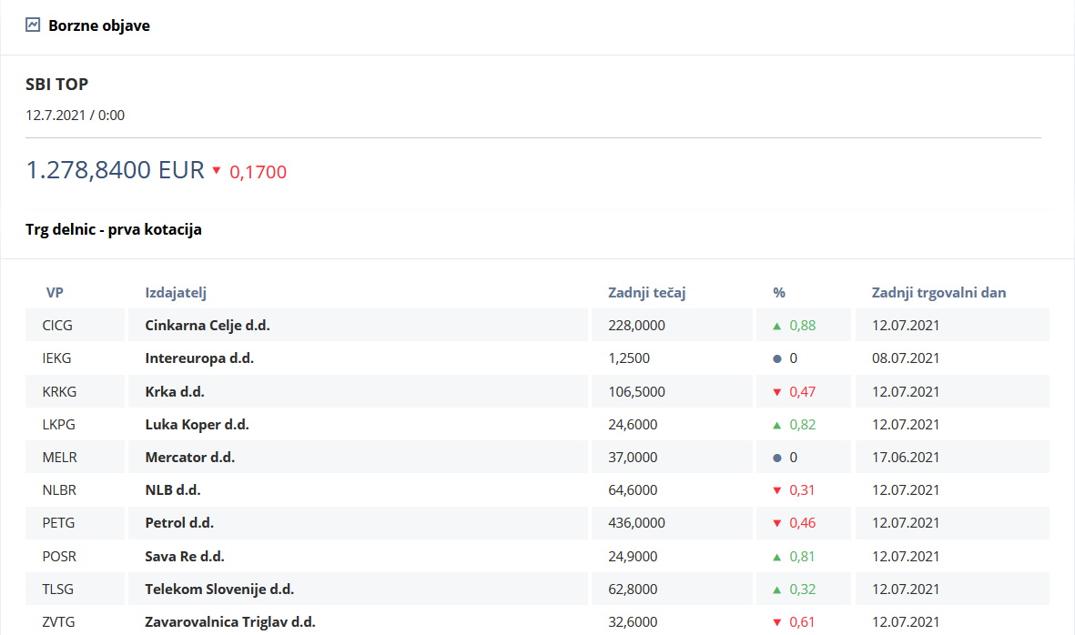Open issuer Petrol d.d.
Viewport: 1075px width, 635px height.
179,523
